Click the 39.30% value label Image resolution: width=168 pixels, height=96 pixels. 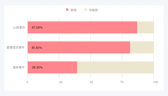37,67
